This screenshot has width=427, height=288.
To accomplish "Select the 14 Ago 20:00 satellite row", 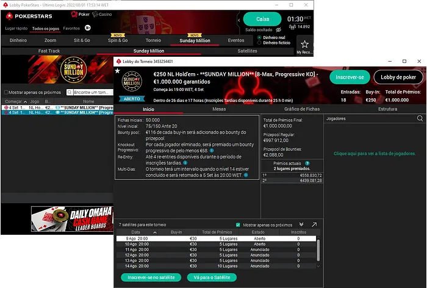I will click(x=216, y=266).
